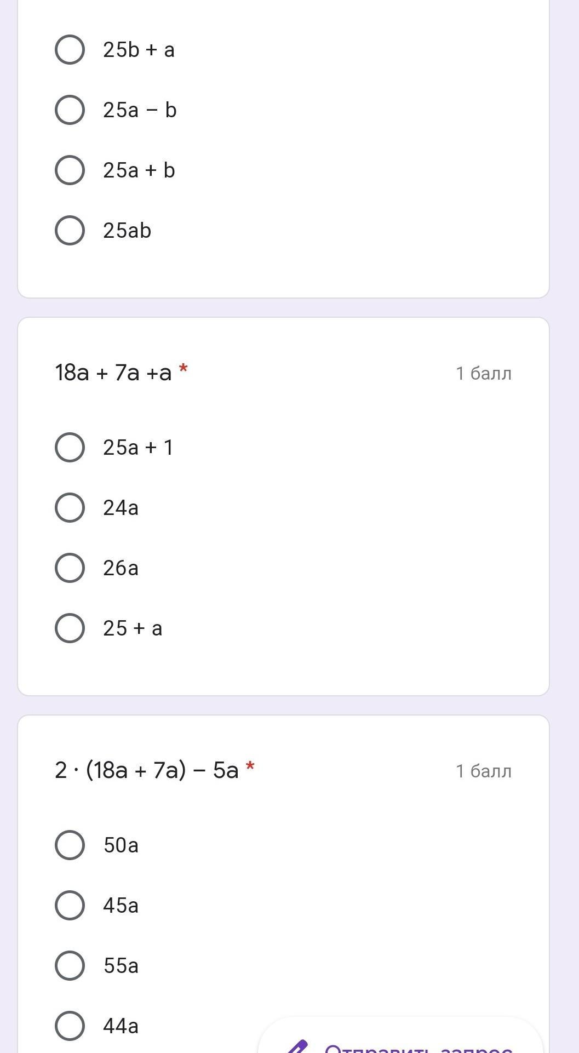Pick the "25a + b" answer

coord(70,170)
